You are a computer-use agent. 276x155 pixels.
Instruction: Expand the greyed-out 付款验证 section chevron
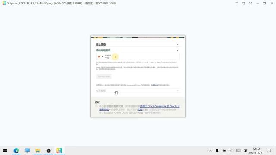pos(177,91)
